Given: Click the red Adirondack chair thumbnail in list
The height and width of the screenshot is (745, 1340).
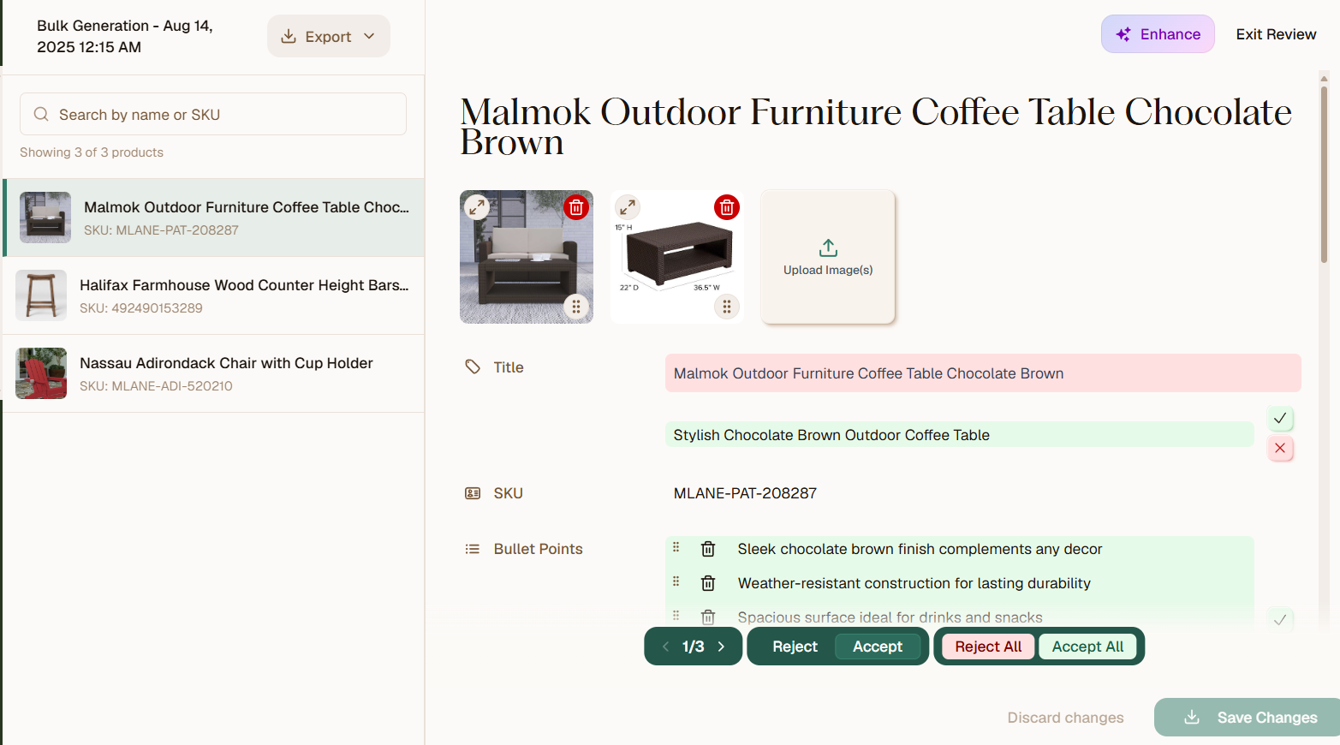Looking at the screenshot, I should [x=41, y=373].
